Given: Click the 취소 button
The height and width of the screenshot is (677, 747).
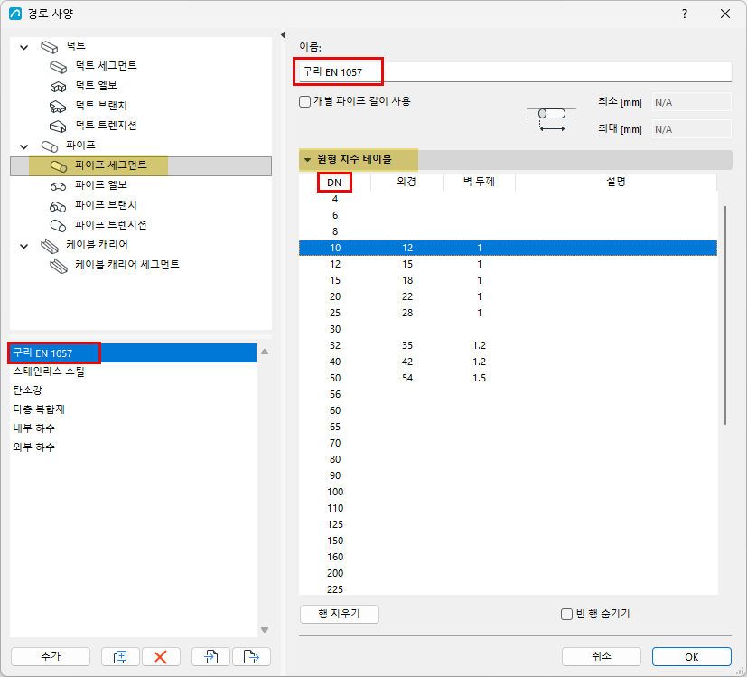Looking at the screenshot, I should [602, 656].
